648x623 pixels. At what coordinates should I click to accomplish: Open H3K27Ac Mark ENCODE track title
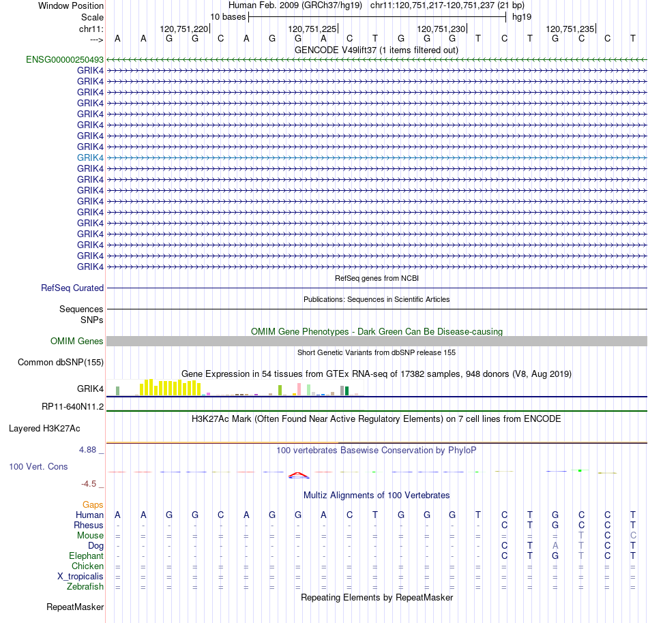(377, 419)
